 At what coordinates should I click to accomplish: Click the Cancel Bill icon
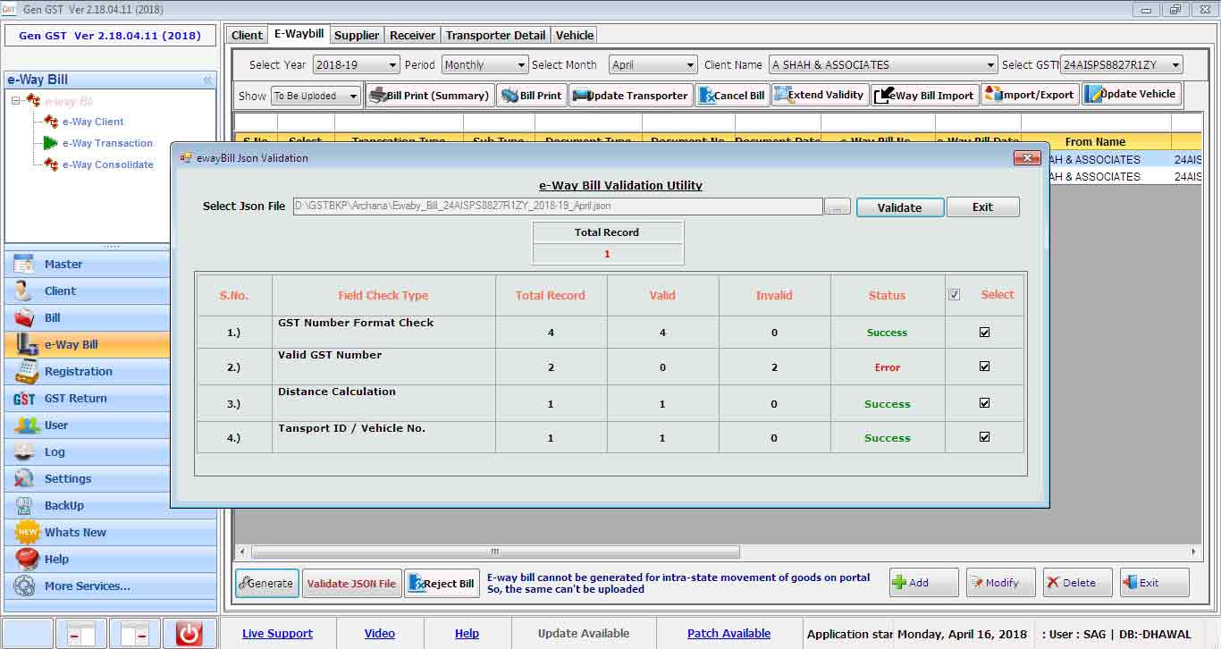pos(707,96)
